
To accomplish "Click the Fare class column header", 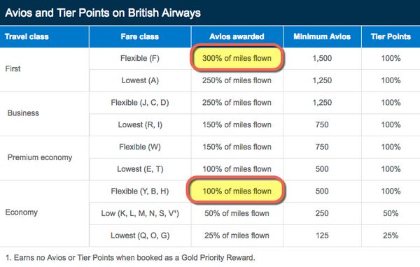I will [x=140, y=36].
